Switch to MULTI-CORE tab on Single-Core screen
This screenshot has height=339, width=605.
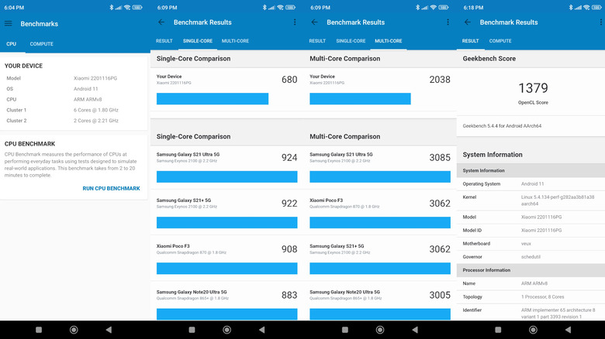pyautogui.click(x=235, y=41)
